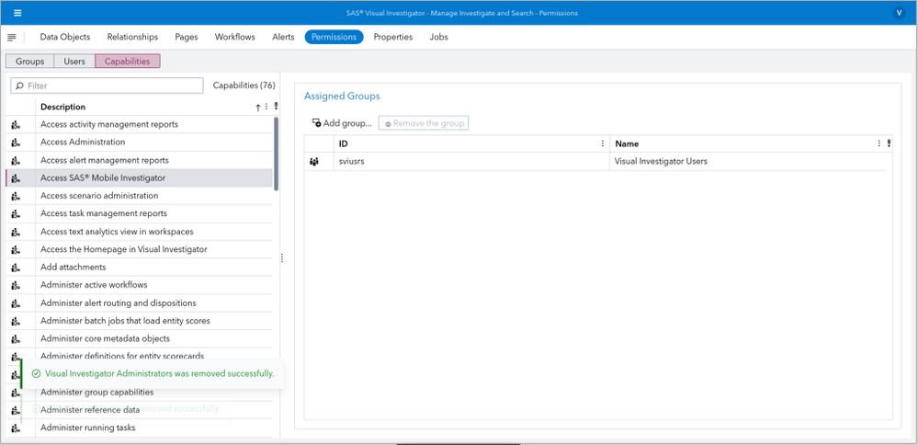Open the user profile avatar menu
This screenshot has height=445, width=918.
(899, 13)
